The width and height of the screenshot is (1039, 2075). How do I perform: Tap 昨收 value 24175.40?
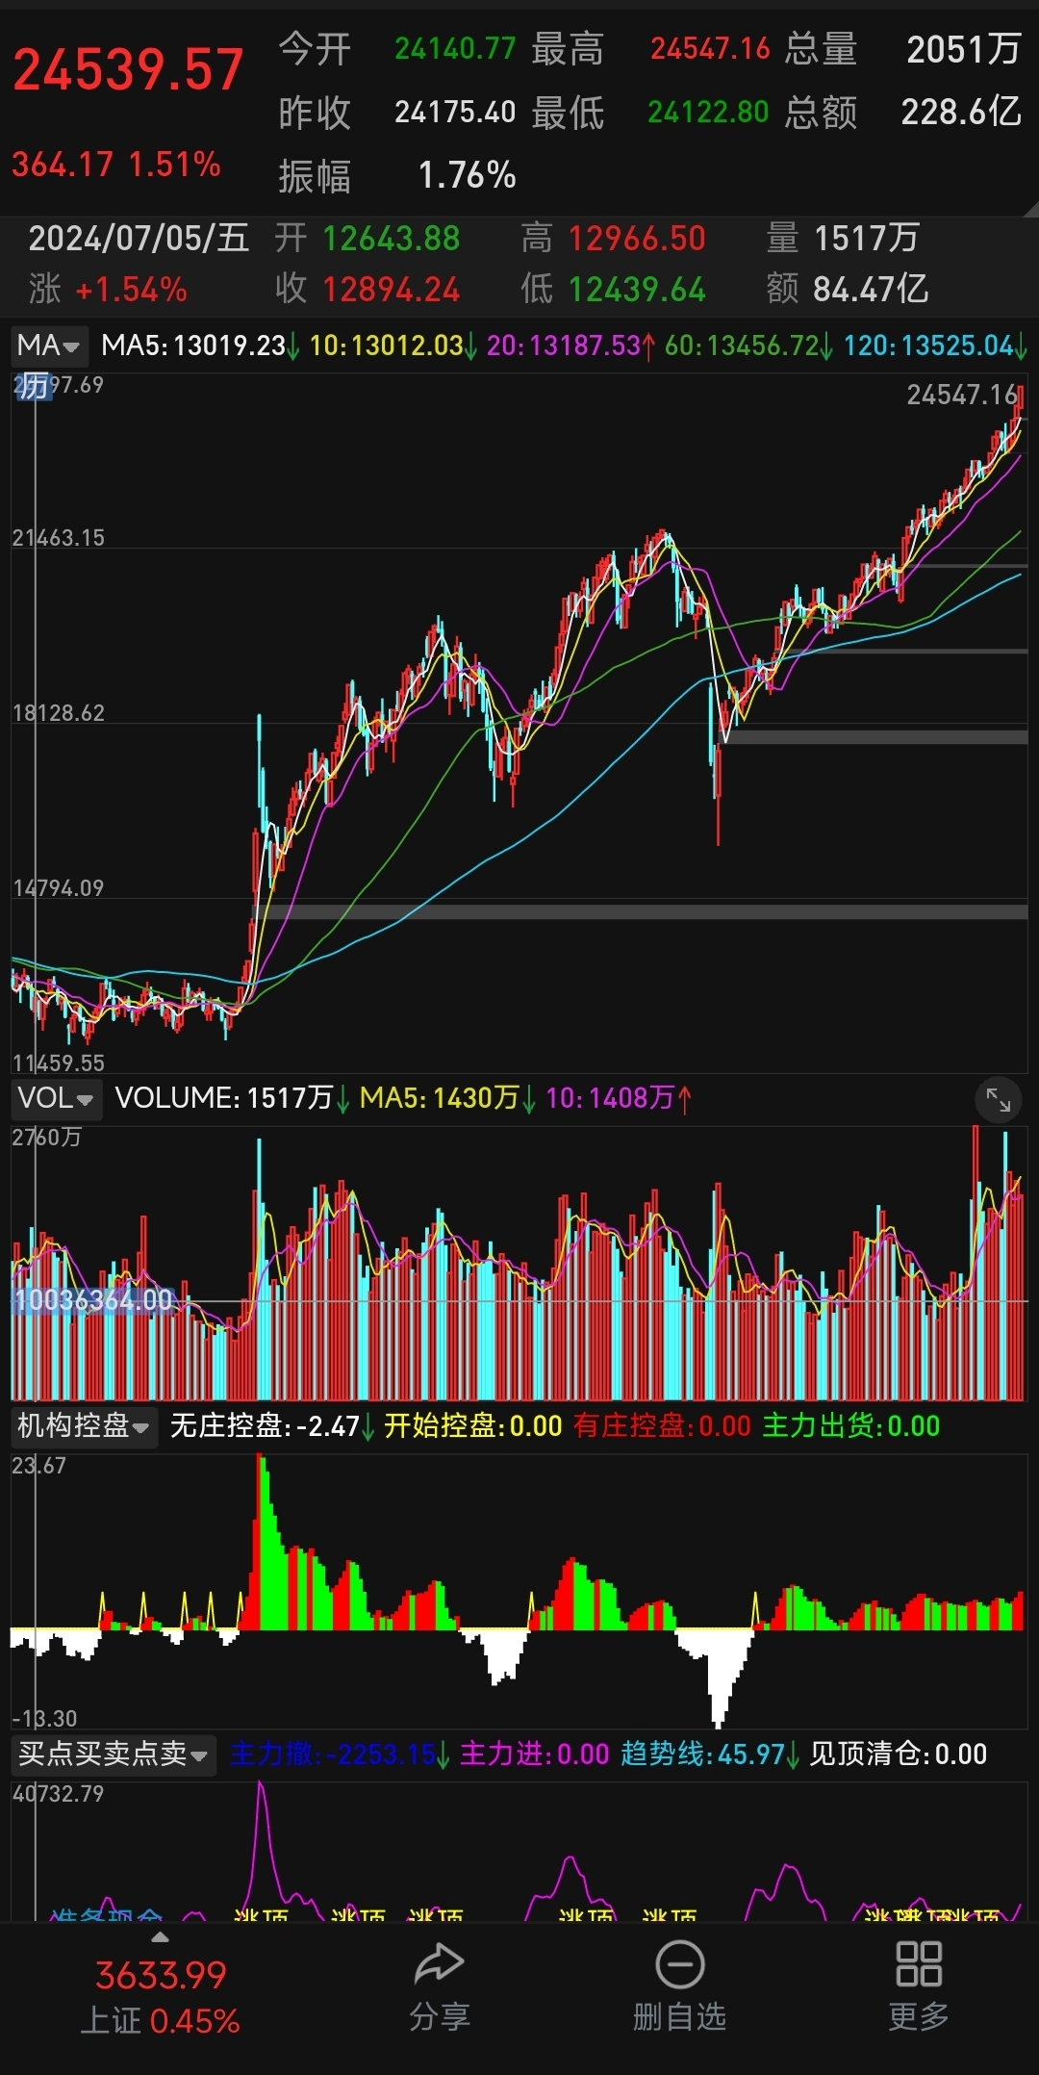click(455, 113)
